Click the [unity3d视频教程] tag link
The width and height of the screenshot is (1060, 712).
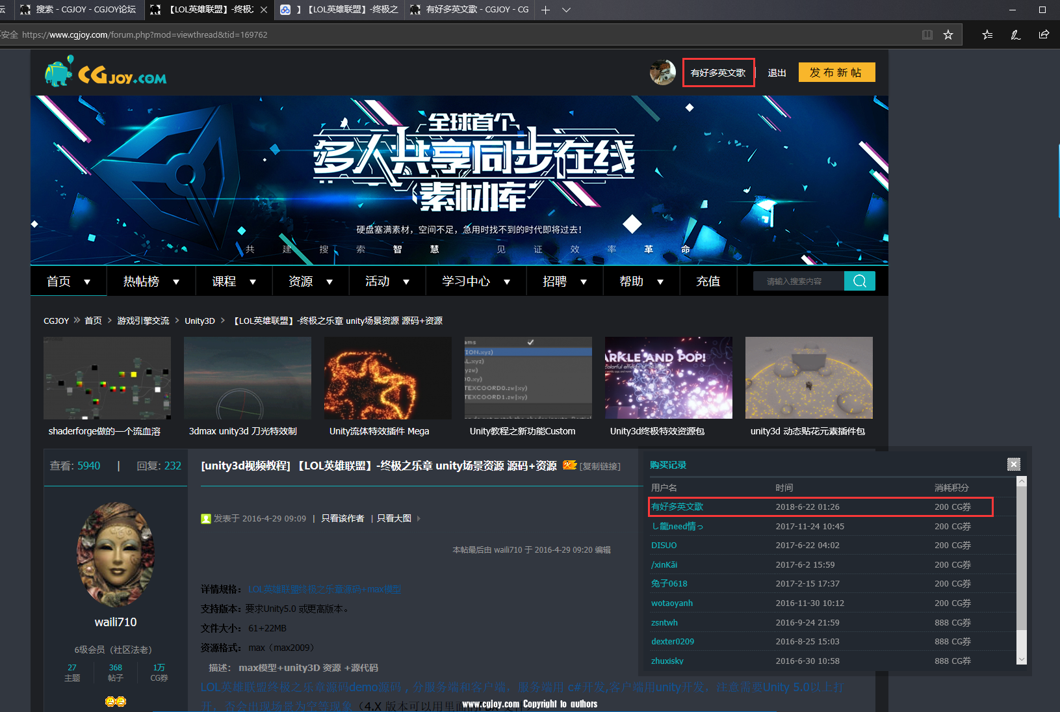(x=245, y=466)
